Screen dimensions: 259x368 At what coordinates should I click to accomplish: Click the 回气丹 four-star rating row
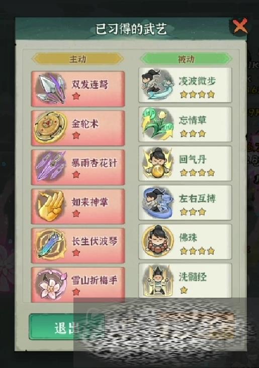(197, 173)
